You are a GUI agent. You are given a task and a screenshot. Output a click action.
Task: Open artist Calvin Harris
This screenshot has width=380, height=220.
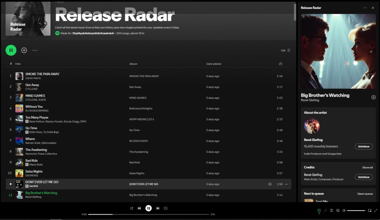point(33,78)
